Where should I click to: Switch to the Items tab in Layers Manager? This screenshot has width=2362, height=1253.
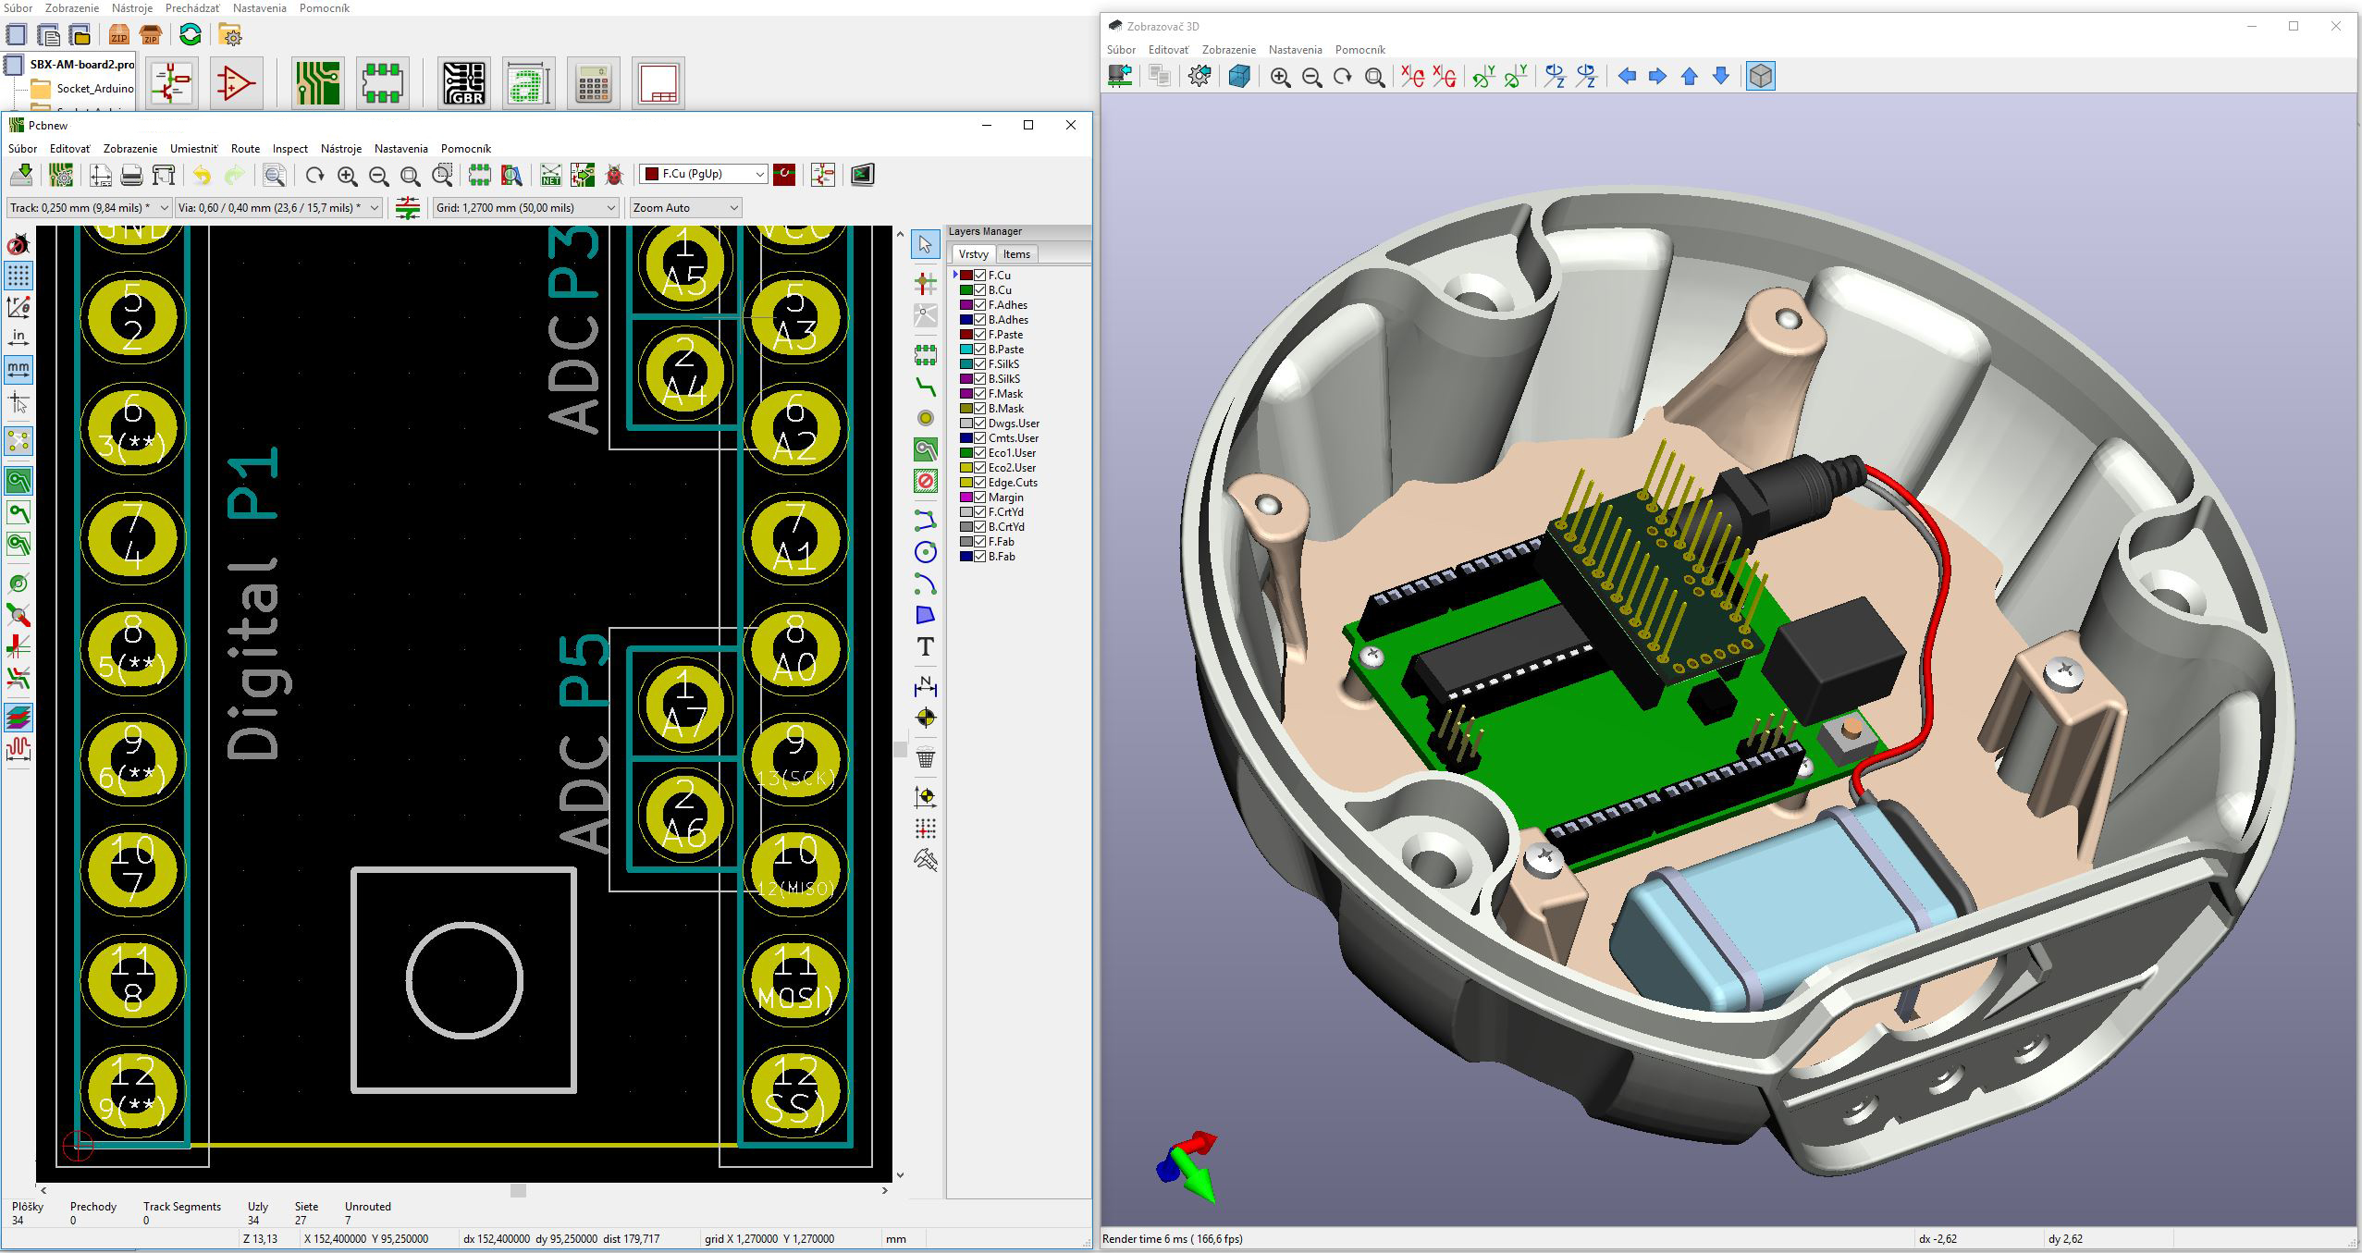pos(1016,253)
